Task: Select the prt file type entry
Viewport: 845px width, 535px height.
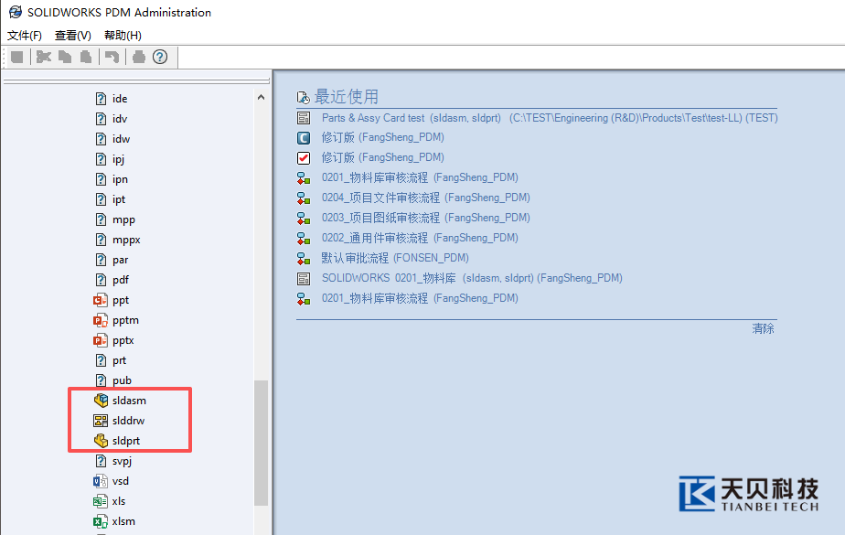Action: [120, 360]
